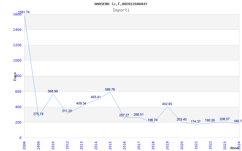Click the 2016 year label

pyautogui.click(x=125, y=146)
